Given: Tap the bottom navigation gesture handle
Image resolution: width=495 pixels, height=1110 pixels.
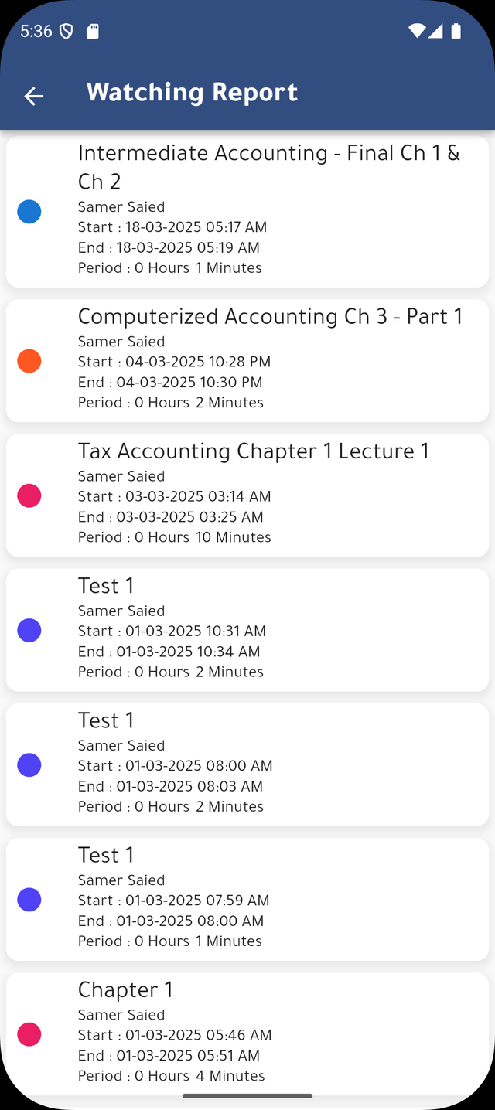Looking at the screenshot, I should pyautogui.click(x=247, y=1095).
